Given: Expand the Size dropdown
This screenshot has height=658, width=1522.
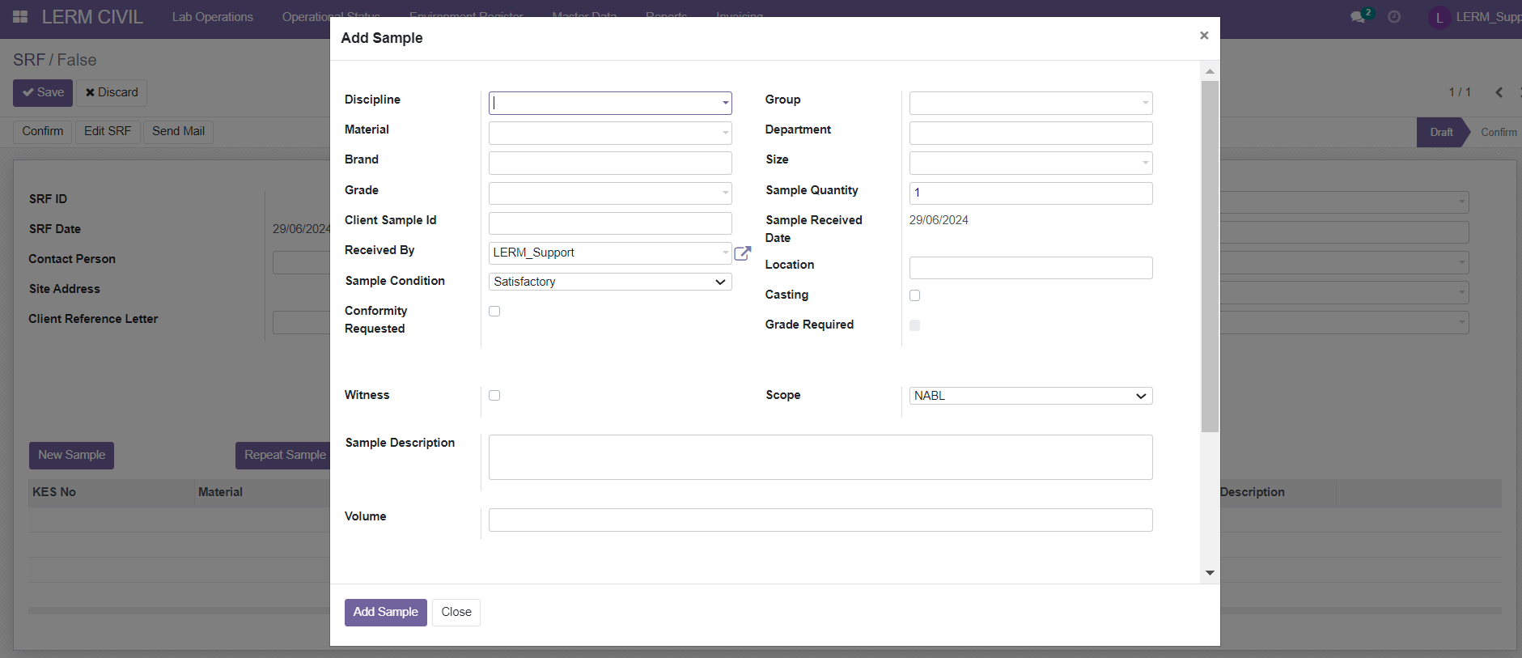Looking at the screenshot, I should point(1145,163).
